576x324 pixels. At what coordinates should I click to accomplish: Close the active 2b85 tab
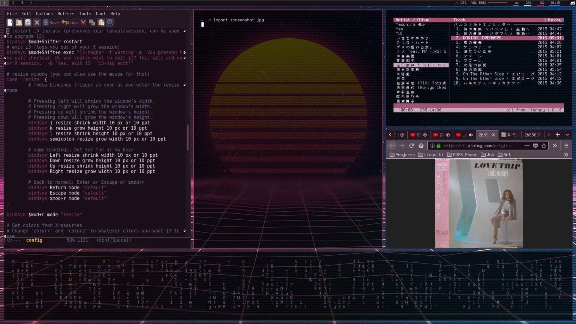point(493,135)
